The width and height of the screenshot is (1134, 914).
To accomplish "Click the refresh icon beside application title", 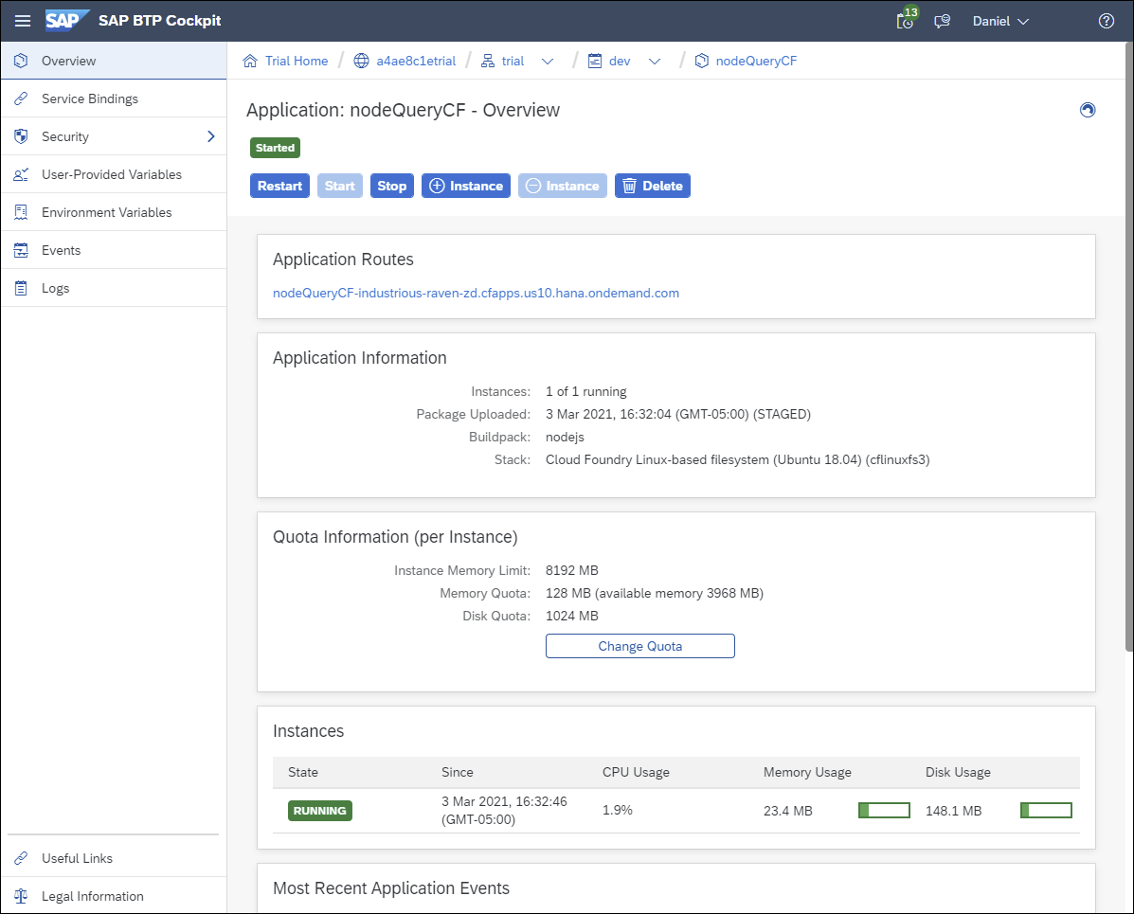I will pyautogui.click(x=1087, y=110).
